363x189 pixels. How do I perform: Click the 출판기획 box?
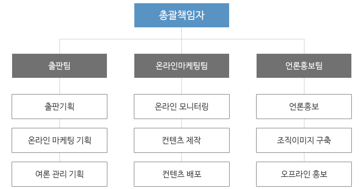pos(59,107)
